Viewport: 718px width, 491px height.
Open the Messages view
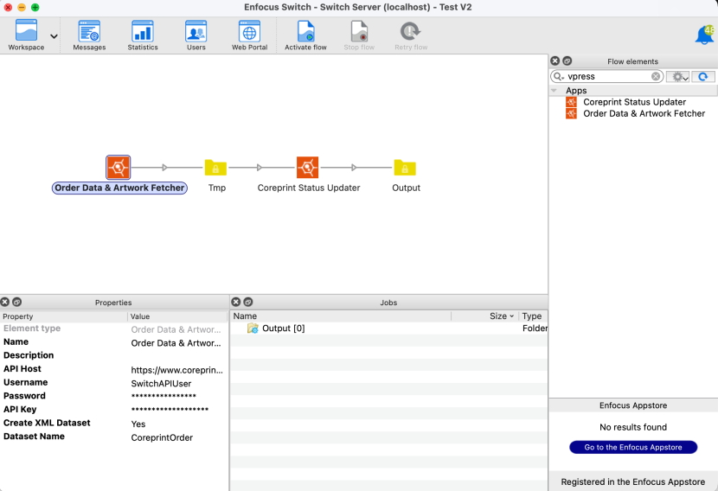[x=89, y=35]
